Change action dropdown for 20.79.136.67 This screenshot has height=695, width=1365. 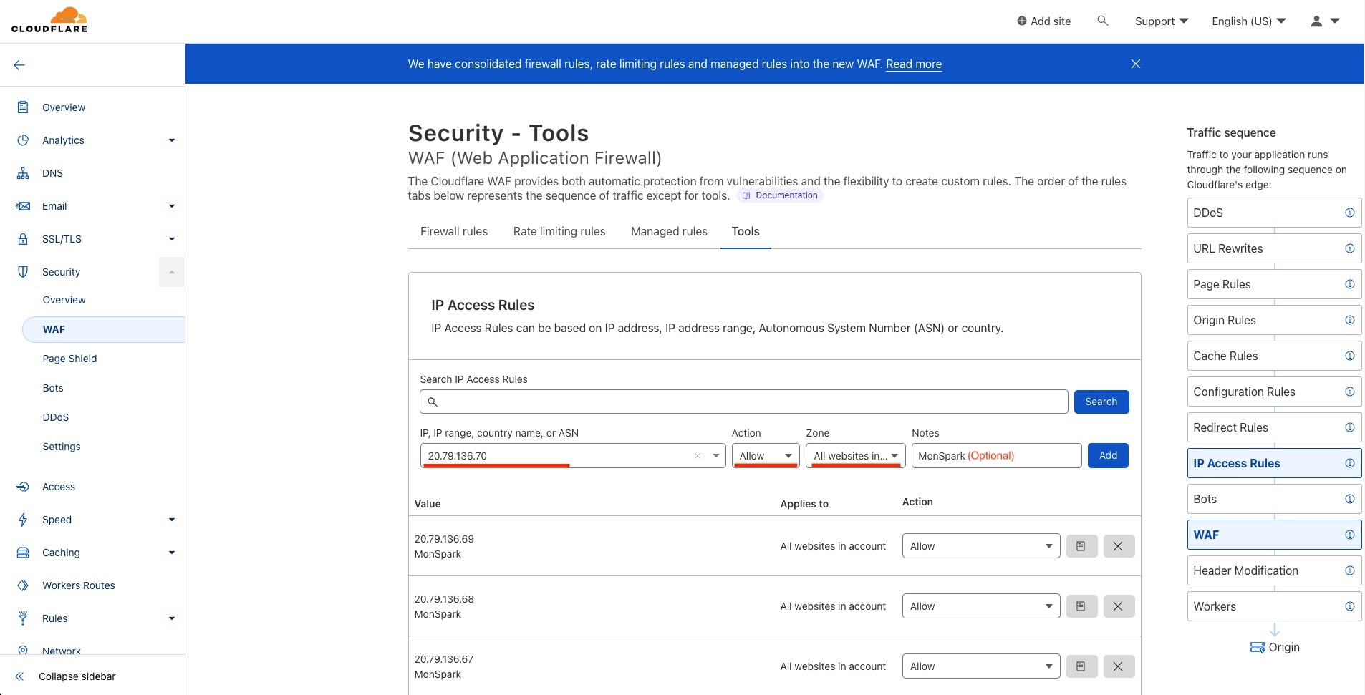(981, 666)
